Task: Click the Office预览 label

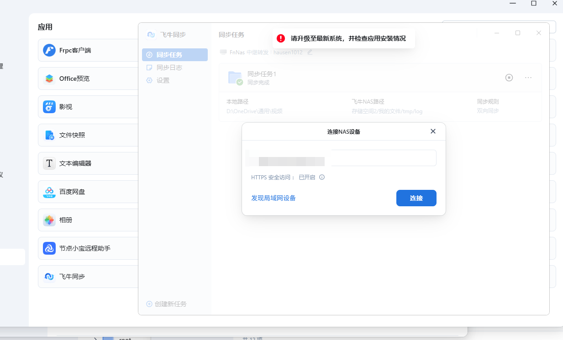Action: (x=74, y=78)
